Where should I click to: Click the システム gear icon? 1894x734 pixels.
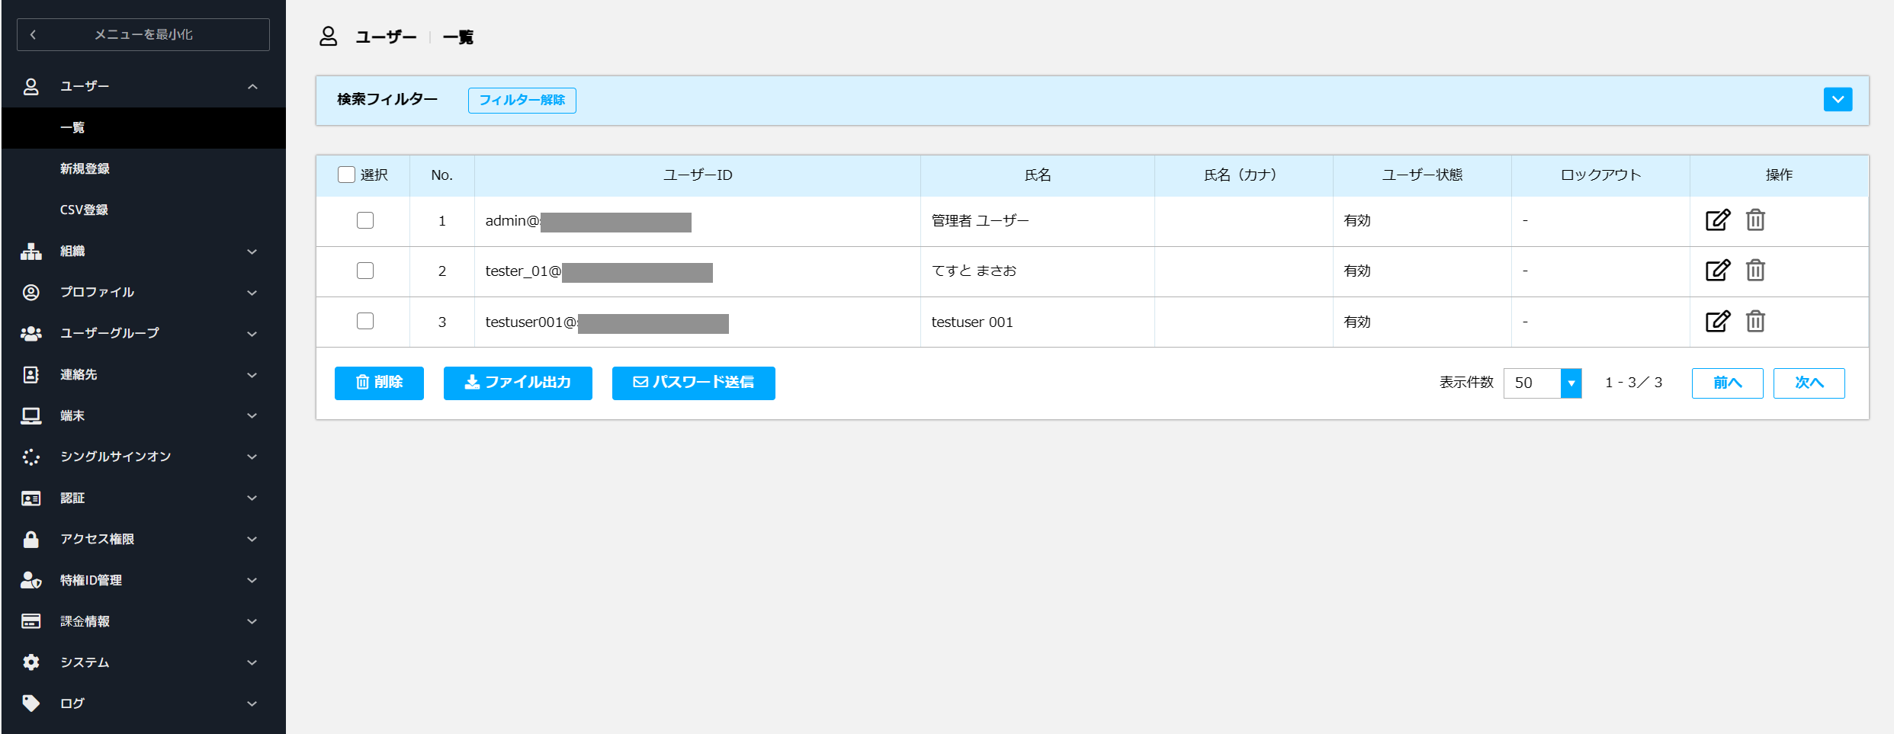point(30,662)
